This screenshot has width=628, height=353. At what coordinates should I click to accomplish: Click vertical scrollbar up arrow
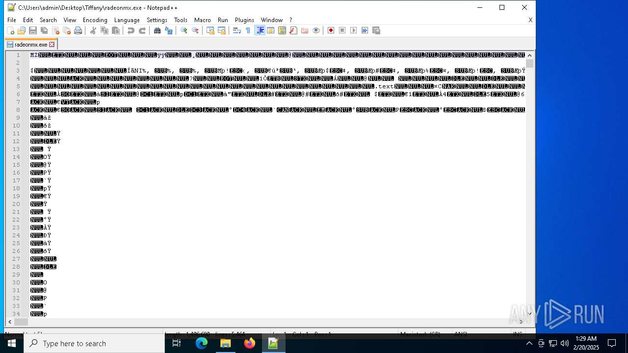[x=529, y=55]
